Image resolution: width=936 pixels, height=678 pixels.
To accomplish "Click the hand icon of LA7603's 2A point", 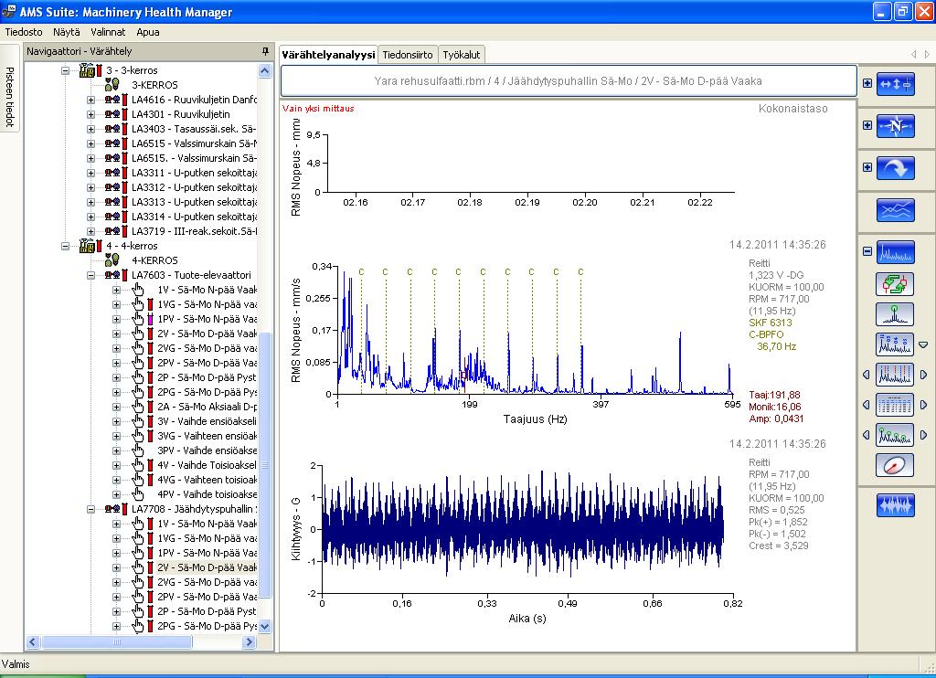I will pyautogui.click(x=138, y=407).
